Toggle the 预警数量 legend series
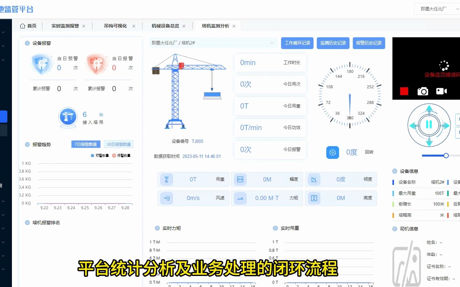 coord(100,155)
